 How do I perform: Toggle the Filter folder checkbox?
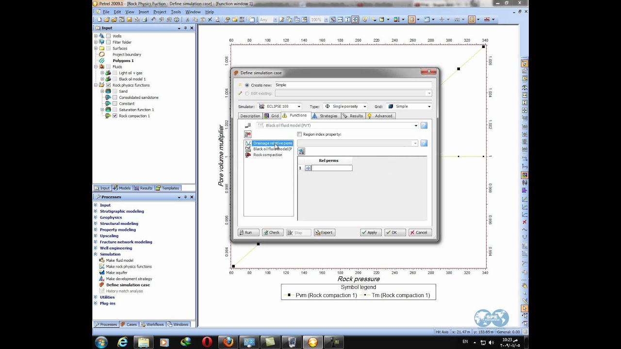[x=108, y=42]
